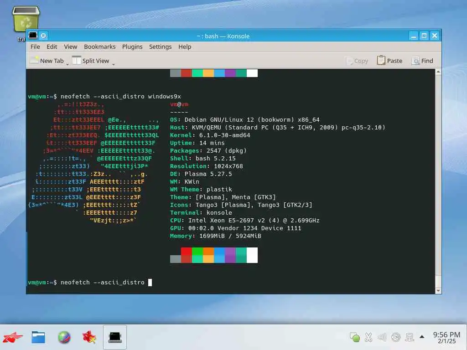Click the red 'vm@vm' header in neofetch output
Screen dimensions: 467x350
[179, 104]
